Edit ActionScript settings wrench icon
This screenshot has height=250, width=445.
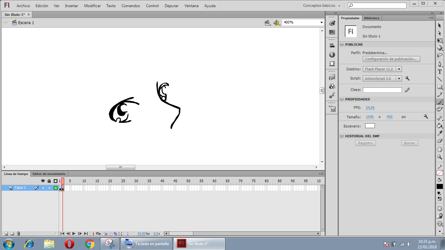pyautogui.click(x=407, y=79)
